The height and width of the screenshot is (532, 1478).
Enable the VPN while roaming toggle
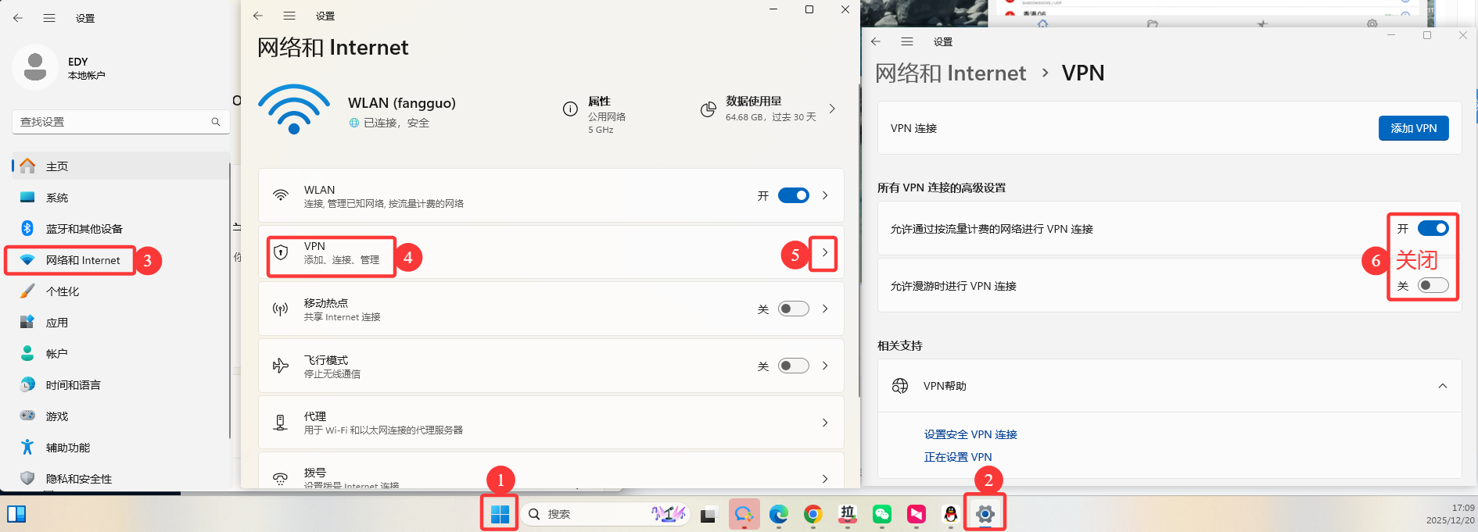[x=1433, y=286]
